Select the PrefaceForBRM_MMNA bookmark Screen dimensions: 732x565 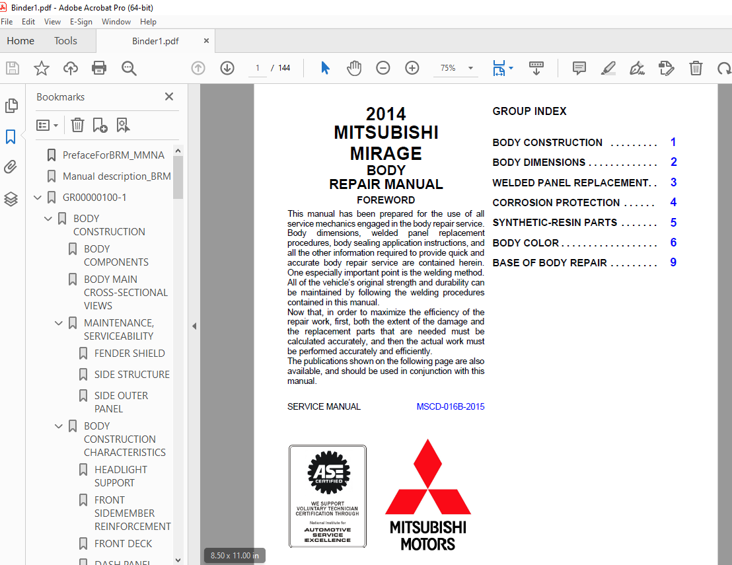tap(114, 155)
